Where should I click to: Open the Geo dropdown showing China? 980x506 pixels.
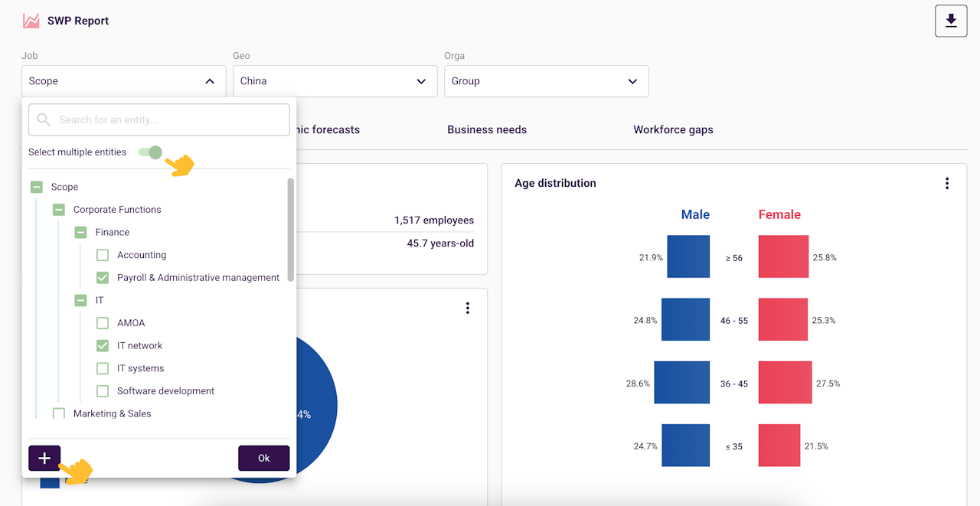click(x=335, y=81)
